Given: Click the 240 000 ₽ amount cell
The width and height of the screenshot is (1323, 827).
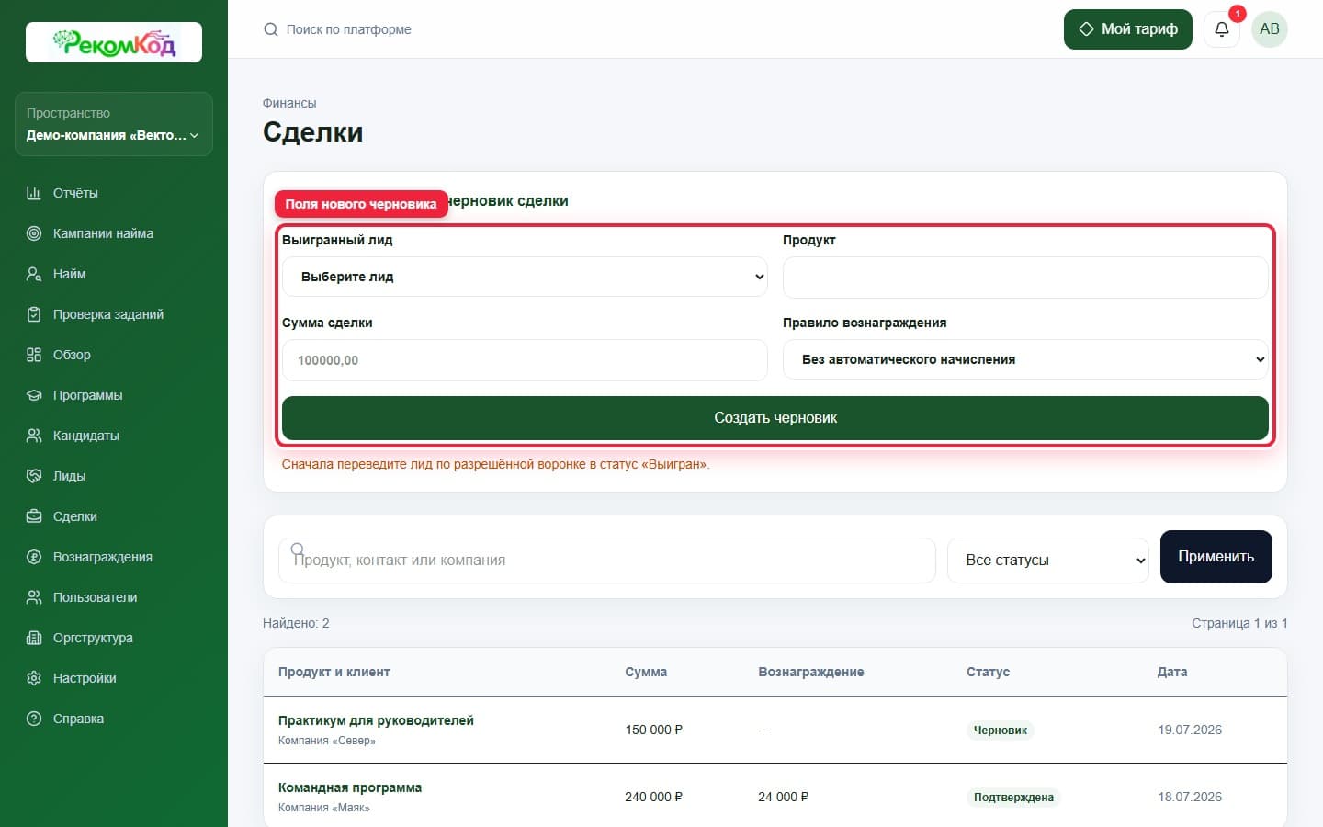Looking at the screenshot, I should click(654, 798).
